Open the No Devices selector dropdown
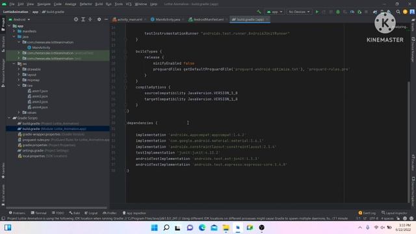This screenshot has width=416, height=234. (x=299, y=12)
